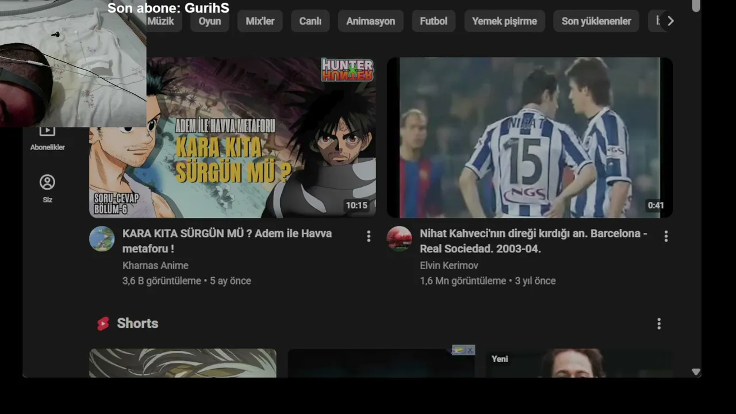This screenshot has height=414, width=736.
Task: Open the Nihat Kahveci video title link
Action: 534,241
